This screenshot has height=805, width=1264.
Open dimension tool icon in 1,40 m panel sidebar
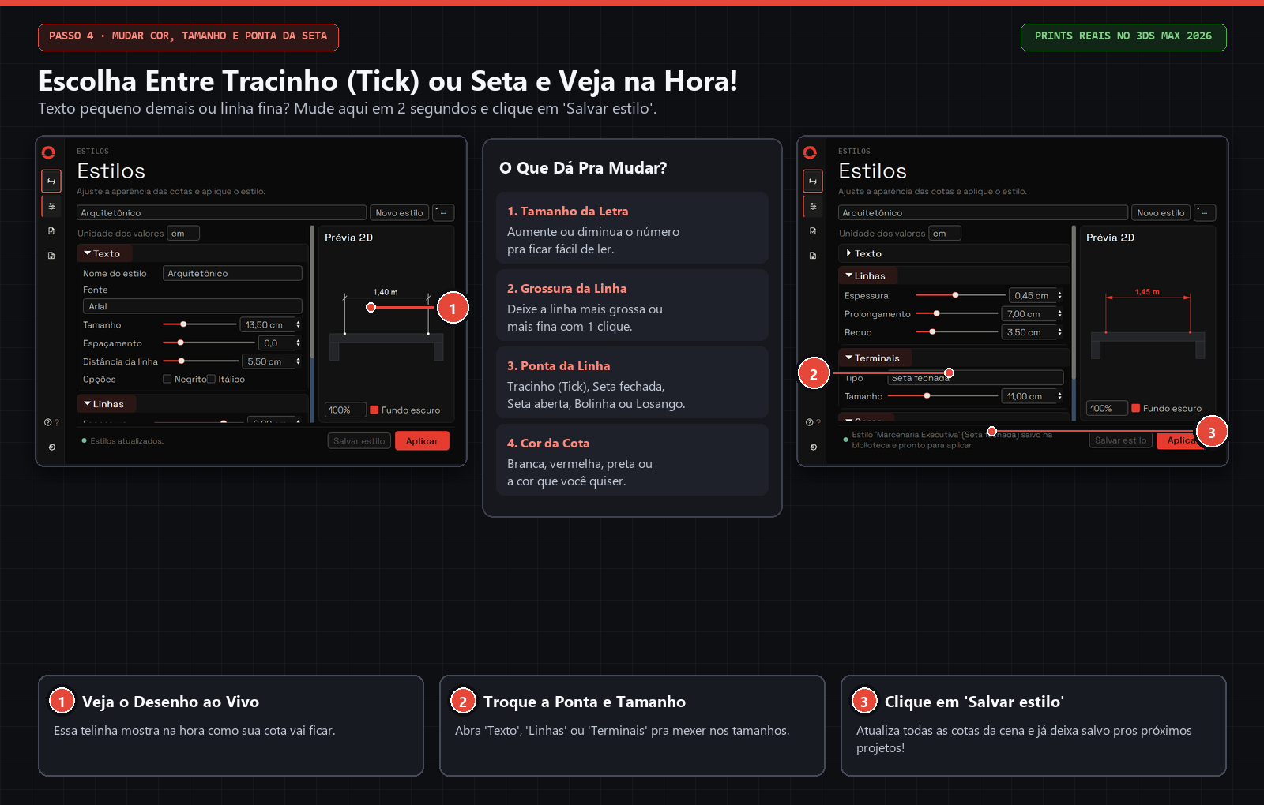(x=51, y=182)
